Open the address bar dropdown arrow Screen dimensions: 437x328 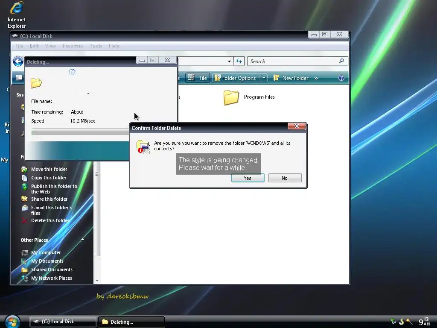click(229, 61)
